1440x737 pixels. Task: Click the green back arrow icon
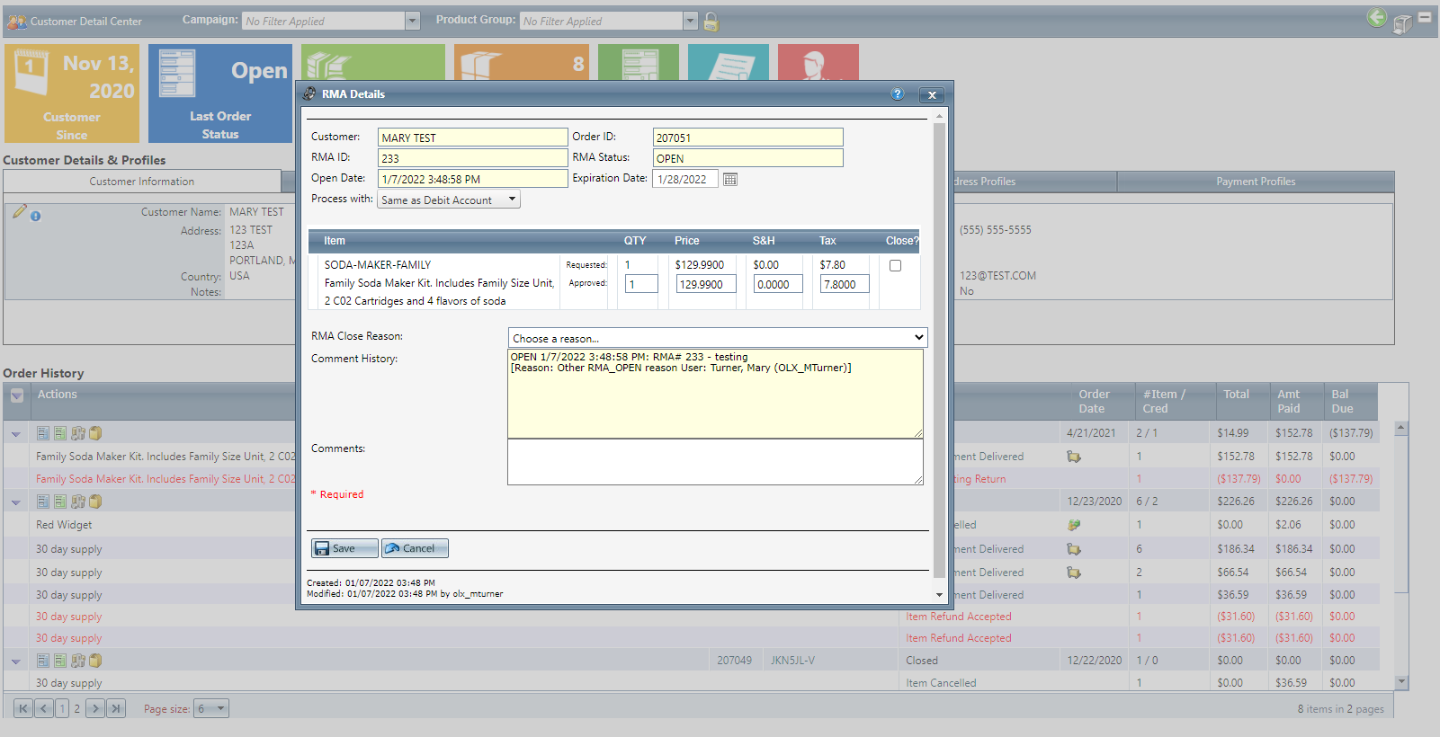coord(1376,17)
